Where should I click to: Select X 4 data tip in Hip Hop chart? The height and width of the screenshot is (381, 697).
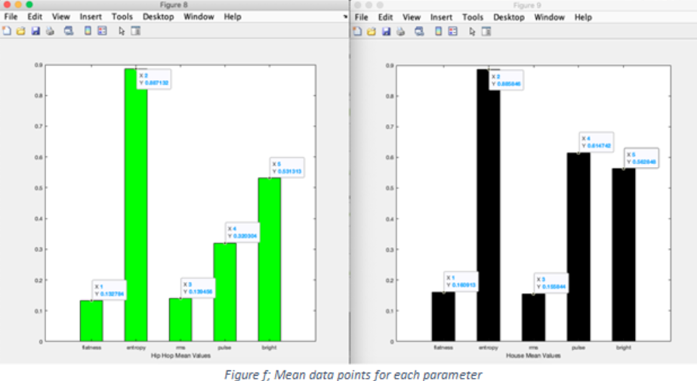242,232
